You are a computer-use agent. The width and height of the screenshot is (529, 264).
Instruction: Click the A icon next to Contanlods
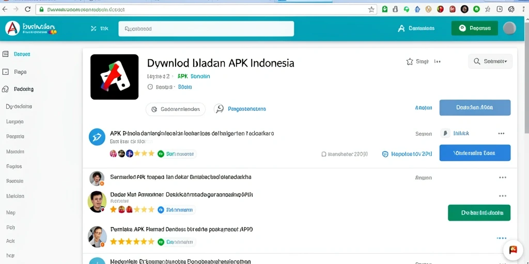click(401, 29)
